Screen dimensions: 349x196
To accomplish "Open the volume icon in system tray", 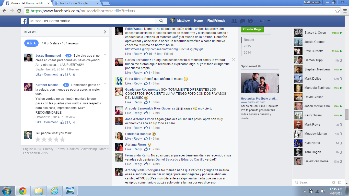I will coord(323,191).
